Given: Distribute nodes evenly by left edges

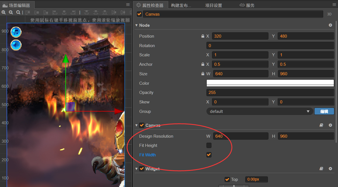Looking at the screenshot, I should pyautogui.click(x=114, y=12).
